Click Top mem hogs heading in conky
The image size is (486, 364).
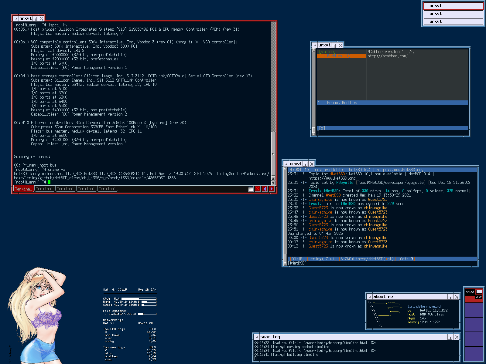pos(114,347)
